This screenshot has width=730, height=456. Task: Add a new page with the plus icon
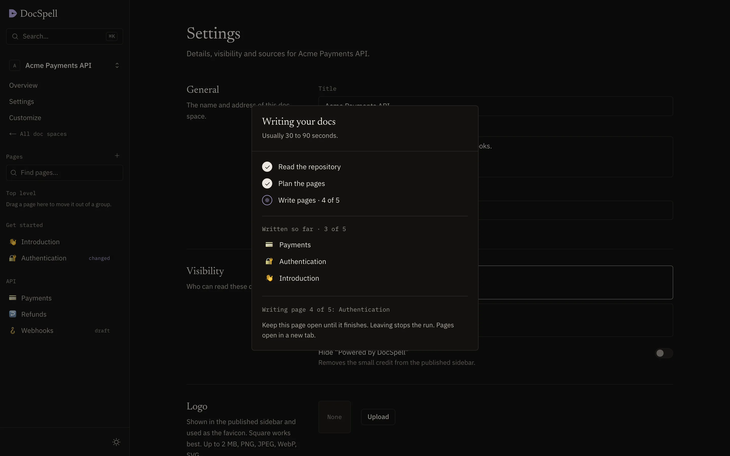(x=117, y=156)
